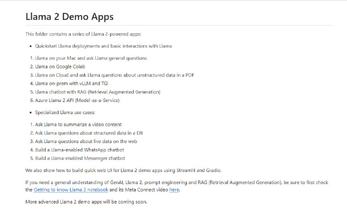Click 'Llama on Cloud' PDF questions item
347x213 pixels.
pos(115,75)
